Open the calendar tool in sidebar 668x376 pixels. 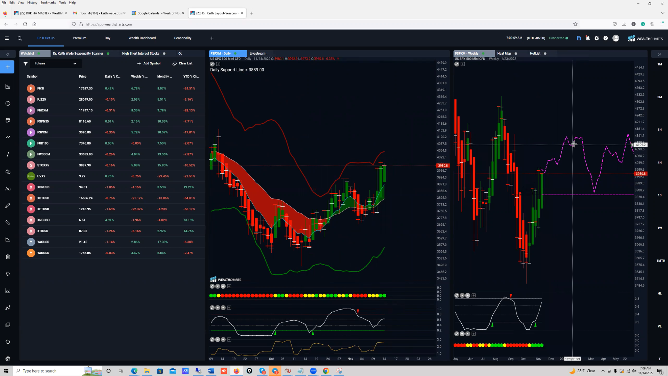8,120
